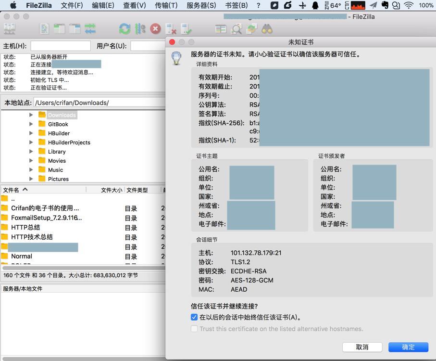The width and height of the screenshot is (436, 361).
Task: Expand GitBook folder in tree
Action: [31, 124]
